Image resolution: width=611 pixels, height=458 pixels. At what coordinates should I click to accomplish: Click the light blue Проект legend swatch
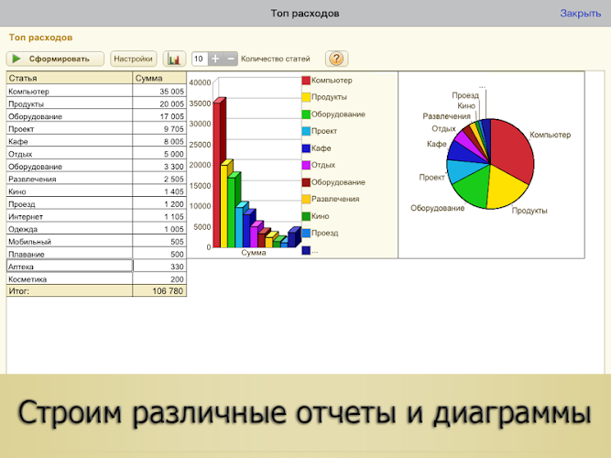click(306, 131)
